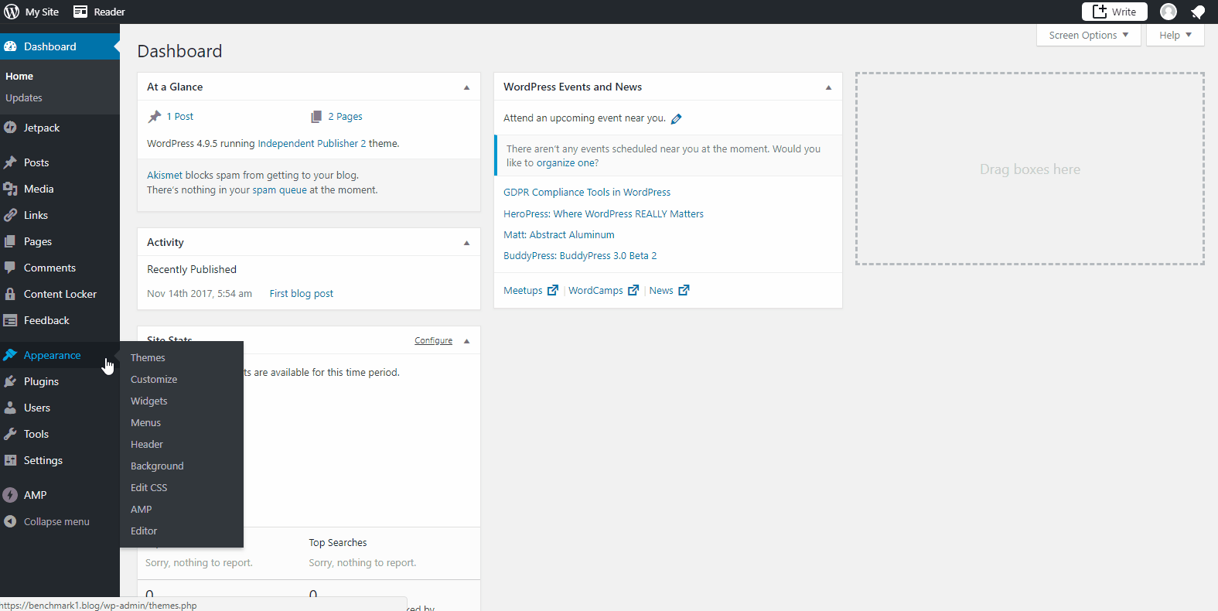The width and height of the screenshot is (1218, 611).
Task: Select Customize from Appearance submenu
Action: point(154,379)
